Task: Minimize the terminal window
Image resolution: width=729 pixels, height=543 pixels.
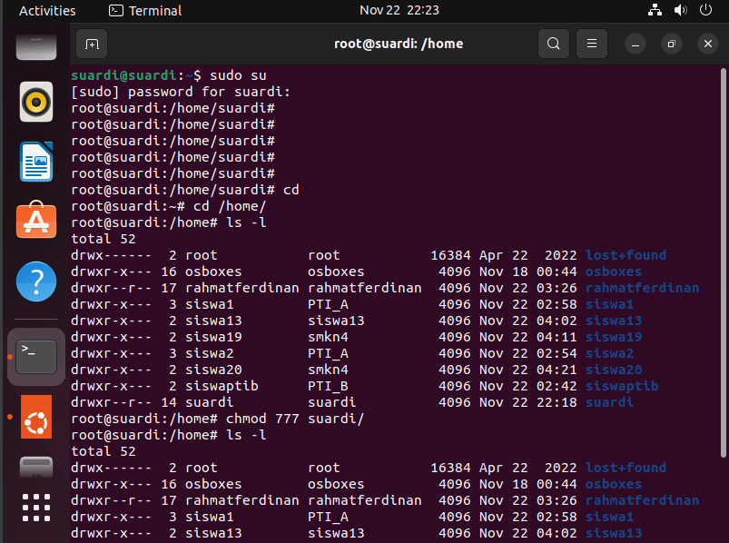Action: click(635, 44)
